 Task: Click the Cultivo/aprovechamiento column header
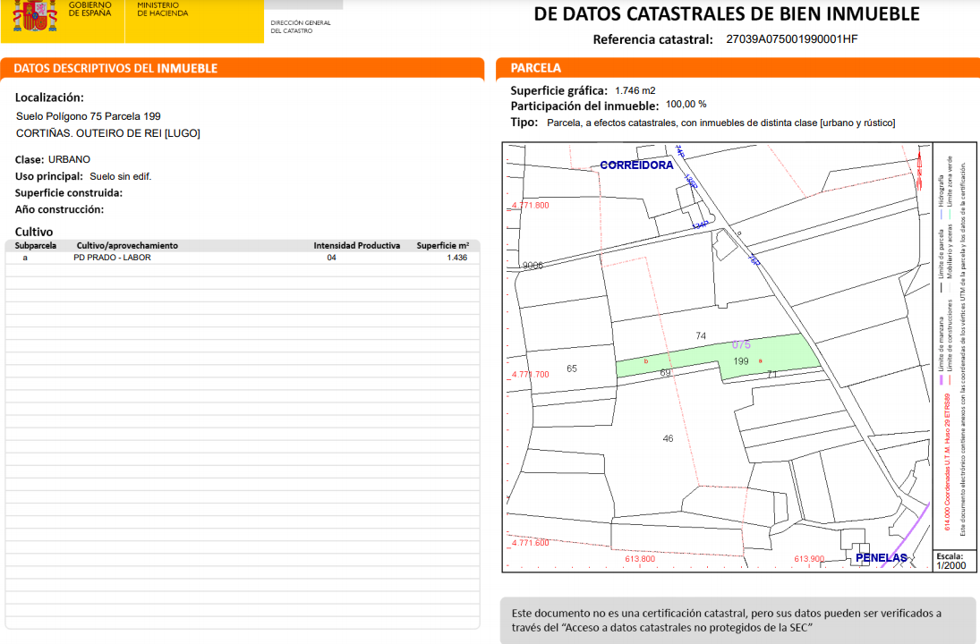point(127,245)
